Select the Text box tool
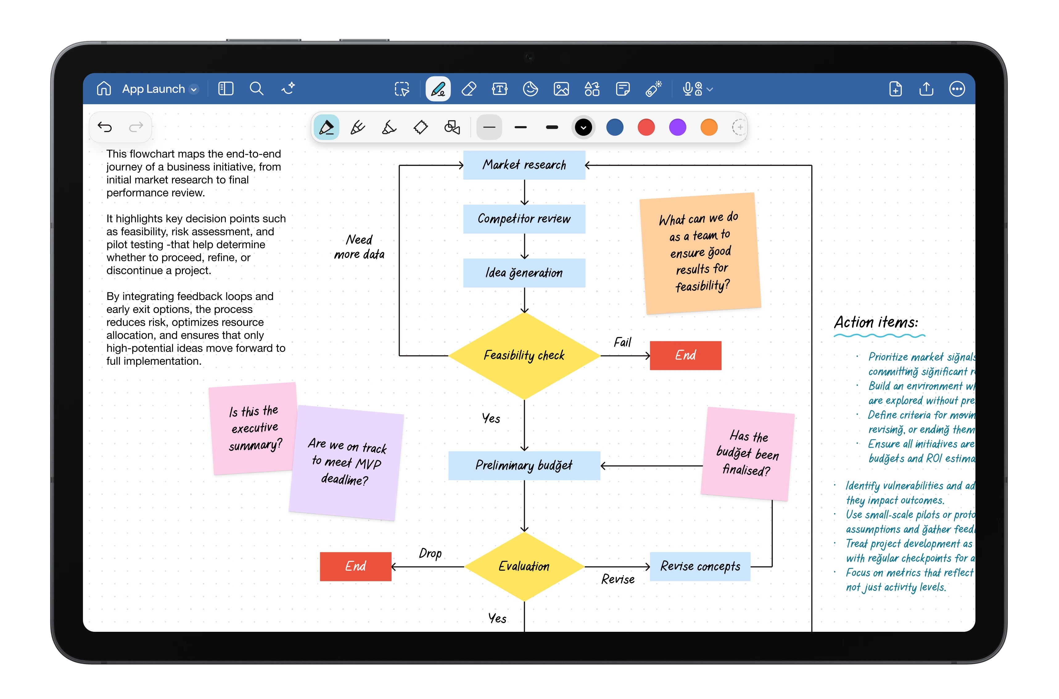1059x699 pixels. click(x=499, y=89)
